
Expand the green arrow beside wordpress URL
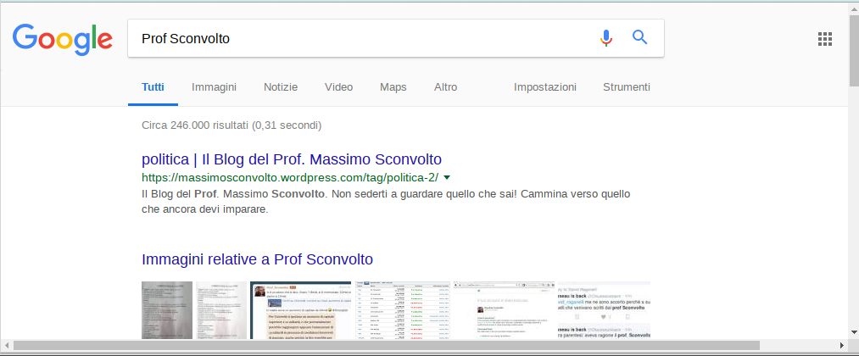pyautogui.click(x=447, y=177)
